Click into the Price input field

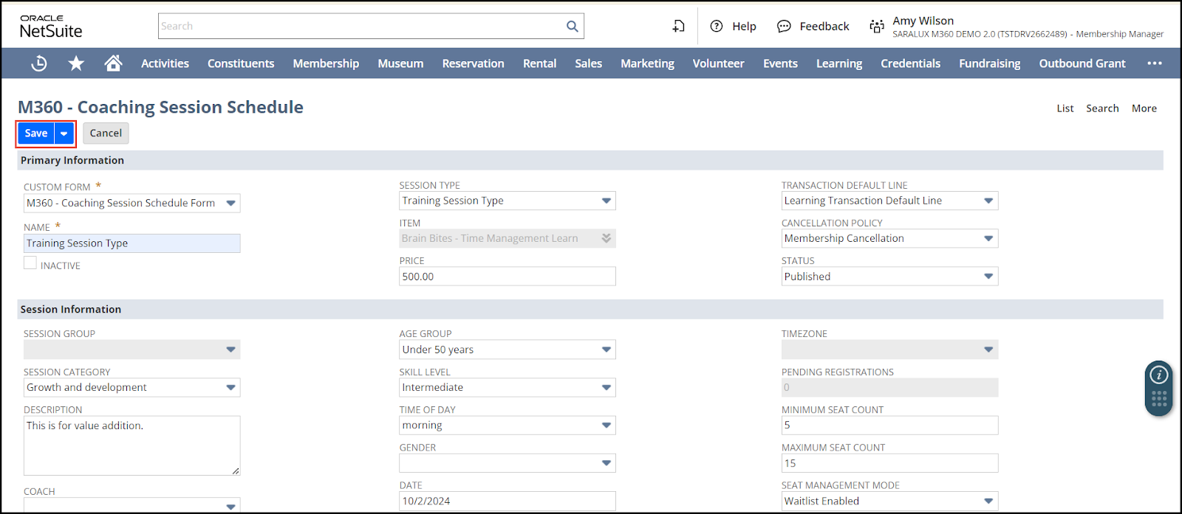507,277
